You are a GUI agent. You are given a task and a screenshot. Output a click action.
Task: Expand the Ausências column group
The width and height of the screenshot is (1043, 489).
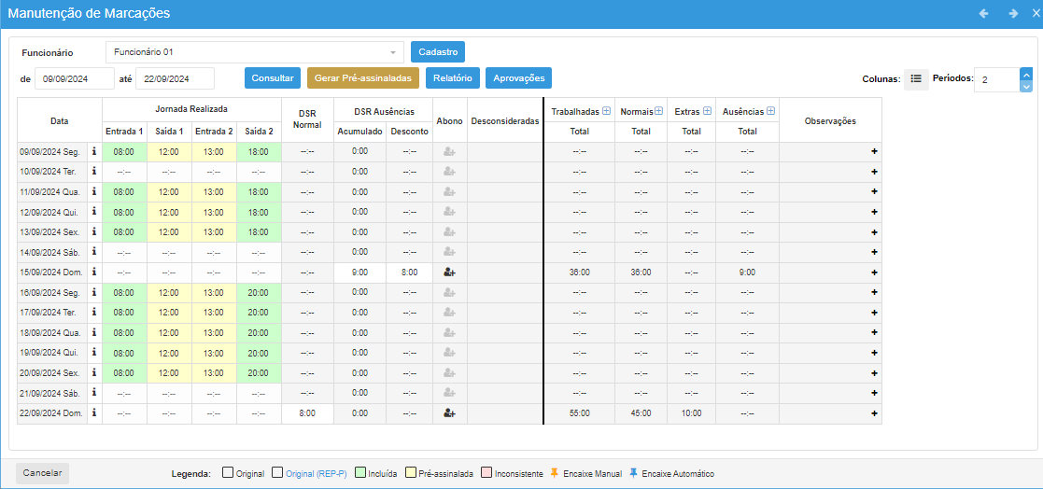(x=770, y=112)
